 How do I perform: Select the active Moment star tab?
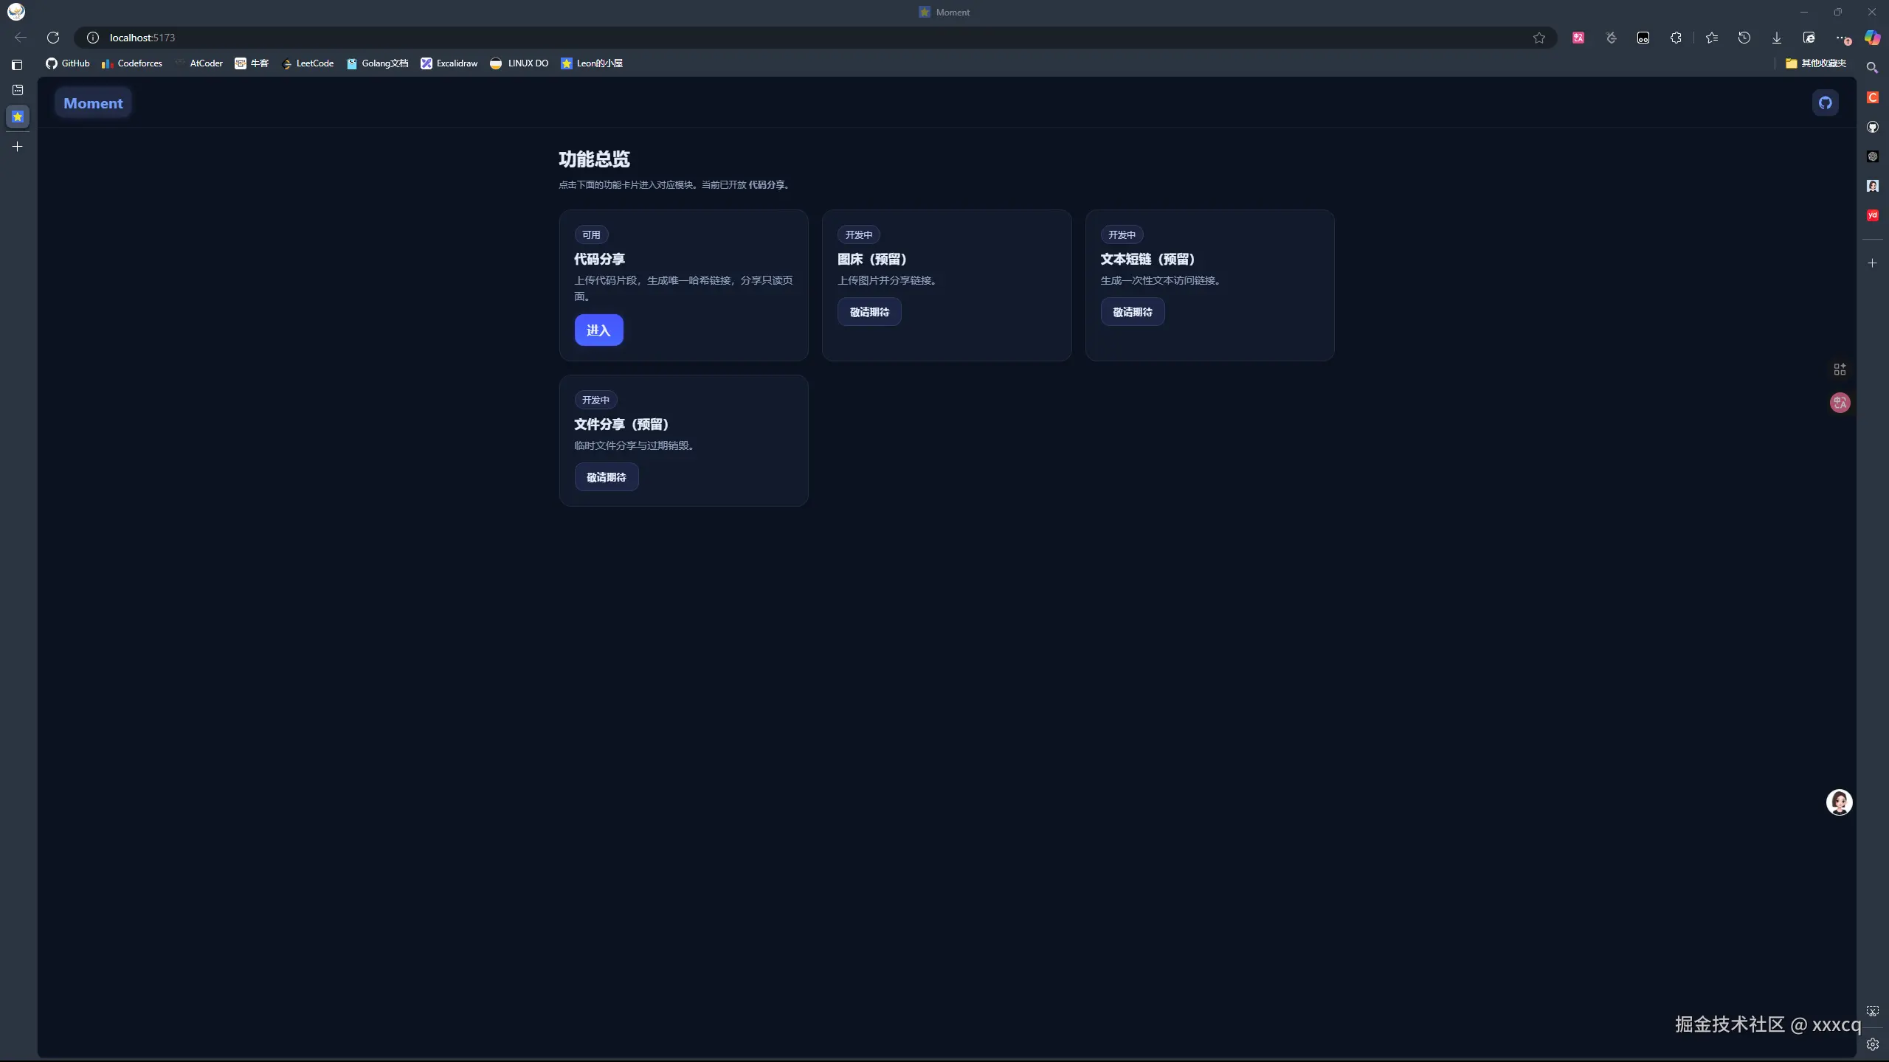click(18, 117)
